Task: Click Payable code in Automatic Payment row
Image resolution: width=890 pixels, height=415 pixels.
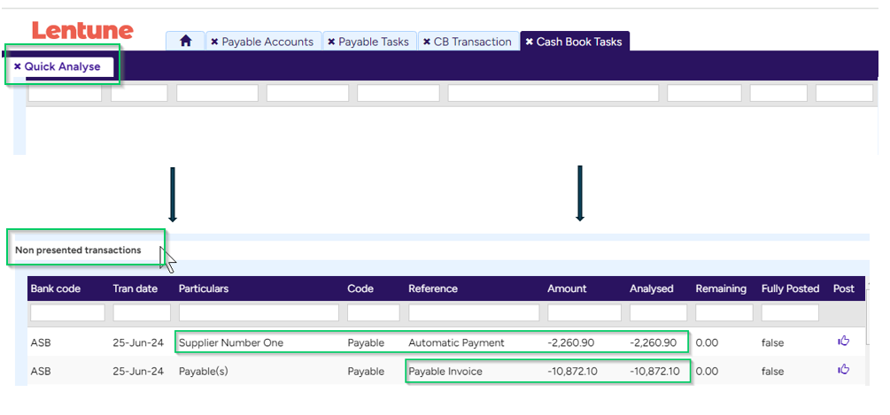Action: pyautogui.click(x=366, y=342)
